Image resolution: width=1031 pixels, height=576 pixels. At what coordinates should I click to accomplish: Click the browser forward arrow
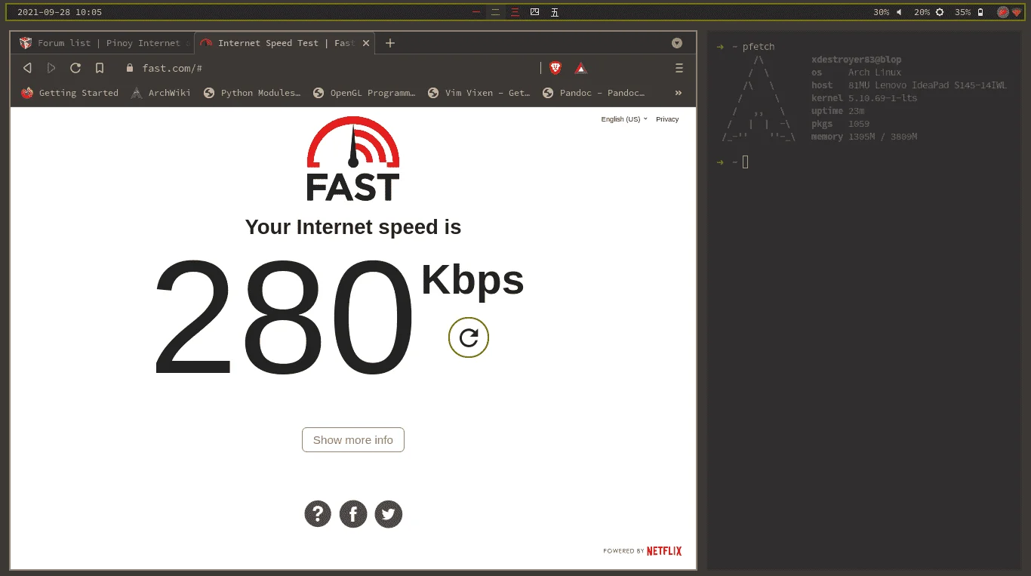pyautogui.click(x=51, y=68)
